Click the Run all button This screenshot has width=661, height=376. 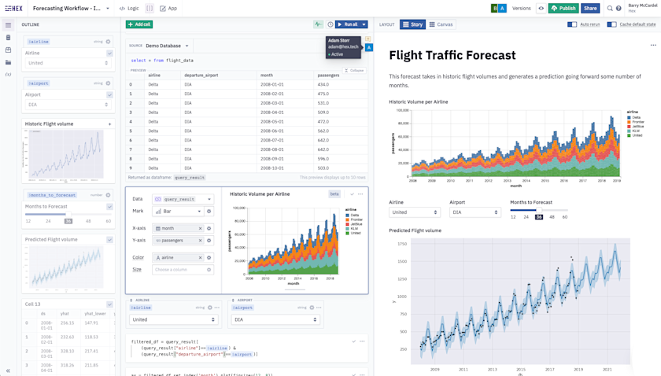(348, 24)
